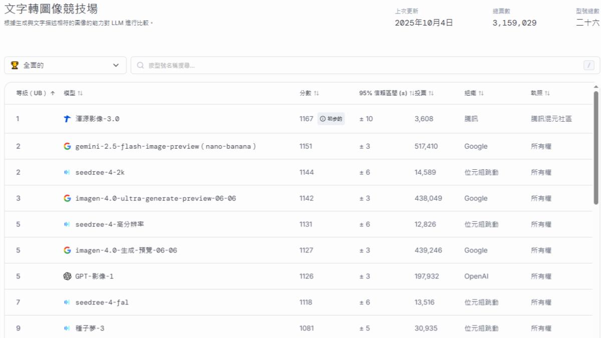This screenshot has width=601, height=338.
Task: Click the trophy icon in category dropdown
Action: point(15,65)
